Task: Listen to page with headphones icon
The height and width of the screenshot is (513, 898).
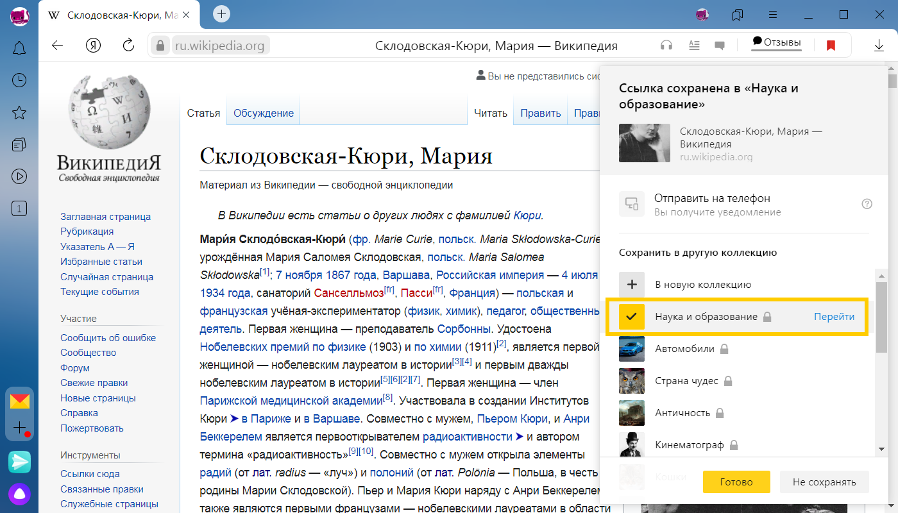Action: 667,45
